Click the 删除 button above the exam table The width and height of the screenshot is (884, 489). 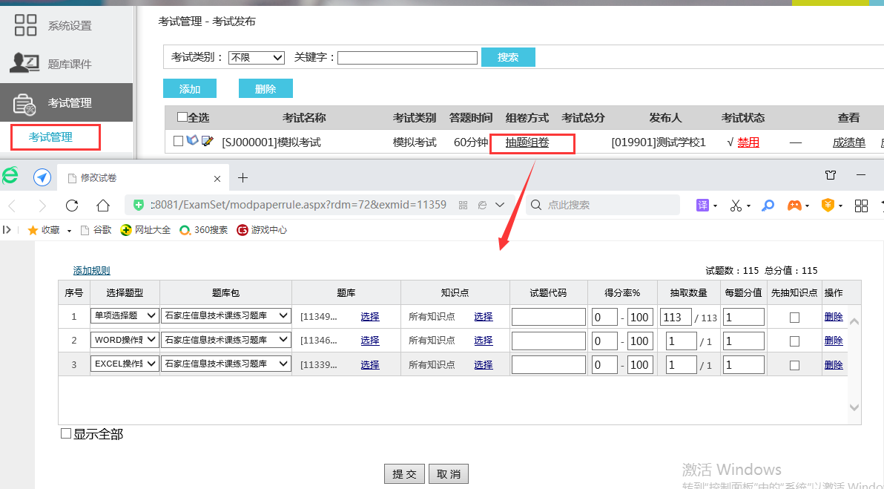click(265, 88)
